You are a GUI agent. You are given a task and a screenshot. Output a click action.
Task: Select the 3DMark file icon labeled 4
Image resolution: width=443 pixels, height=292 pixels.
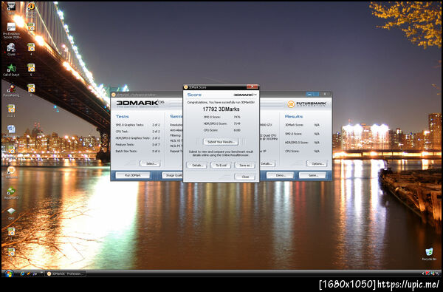(31, 49)
